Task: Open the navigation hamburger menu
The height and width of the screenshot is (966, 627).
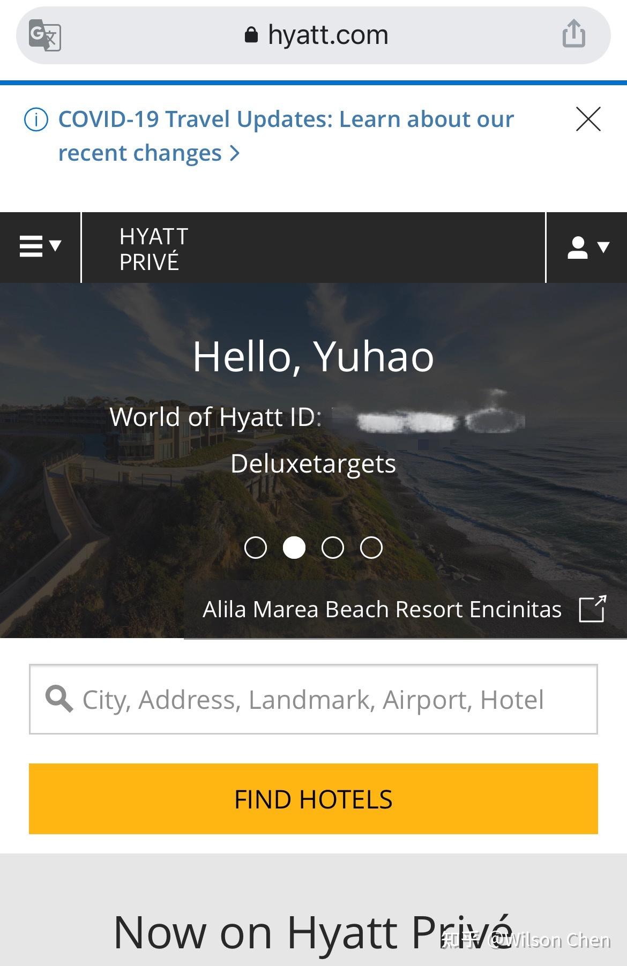Action: coord(31,246)
